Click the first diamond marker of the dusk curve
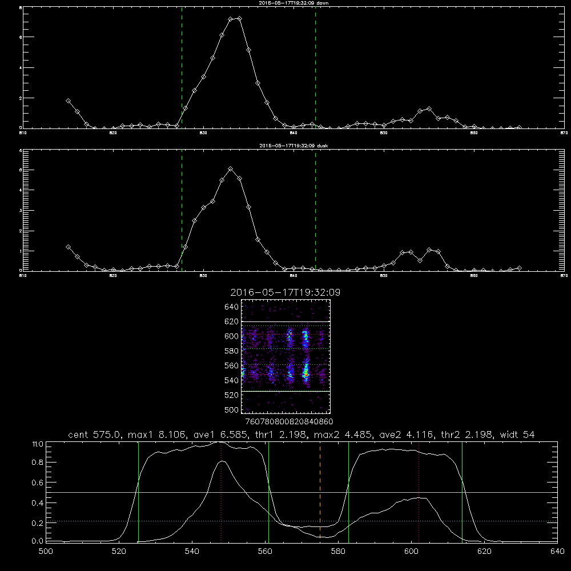571x571 pixels. (x=68, y=247)
